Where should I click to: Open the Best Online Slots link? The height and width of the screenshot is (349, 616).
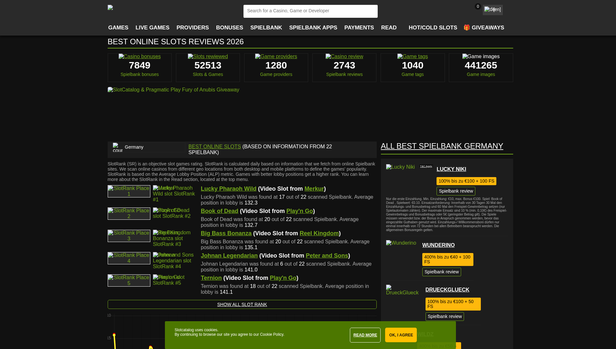tap(215, 147)
